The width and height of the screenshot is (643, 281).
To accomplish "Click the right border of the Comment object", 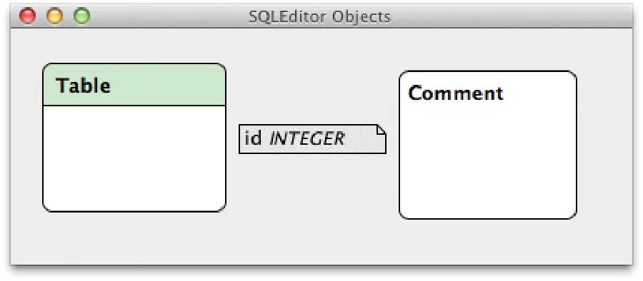I will click(577, 145).
